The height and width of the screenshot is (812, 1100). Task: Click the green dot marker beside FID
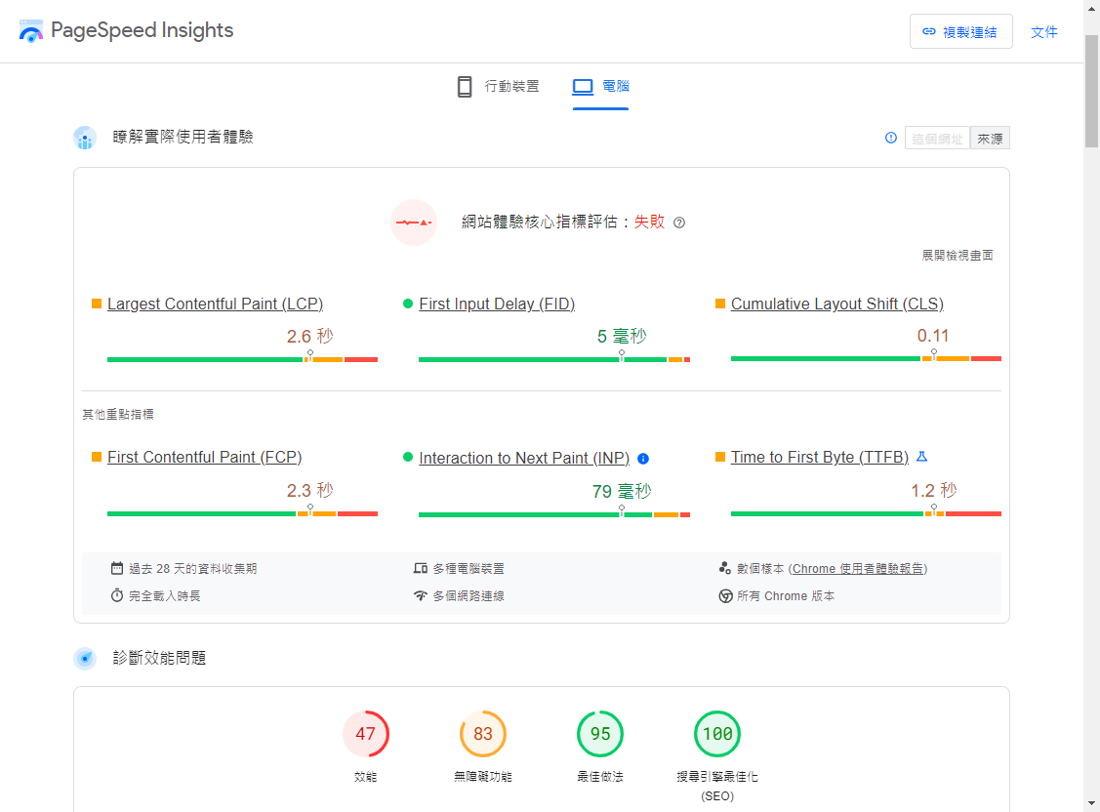point(408,304)
